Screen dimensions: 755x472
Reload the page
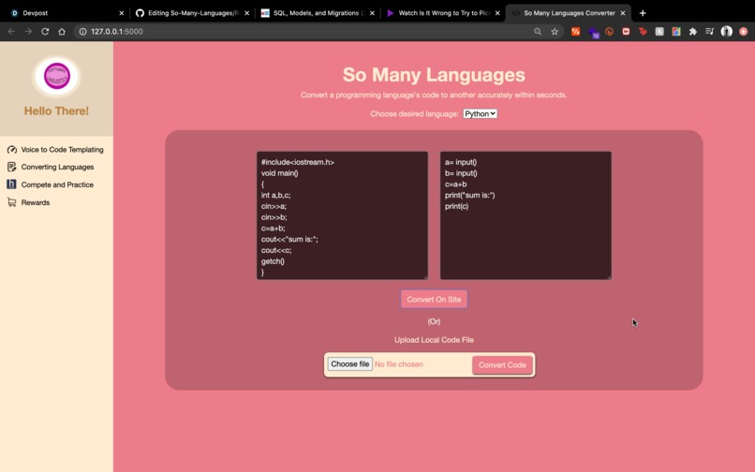pos(45,31)
